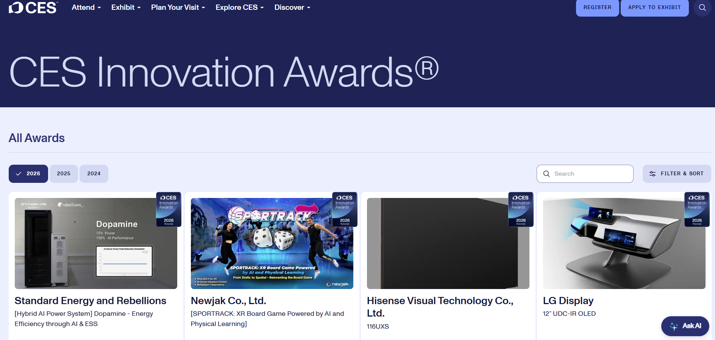This screenshot has width=715, height=340.
Task: Click the 12" UDC-IR OLED description
Action: click(569, 314)
